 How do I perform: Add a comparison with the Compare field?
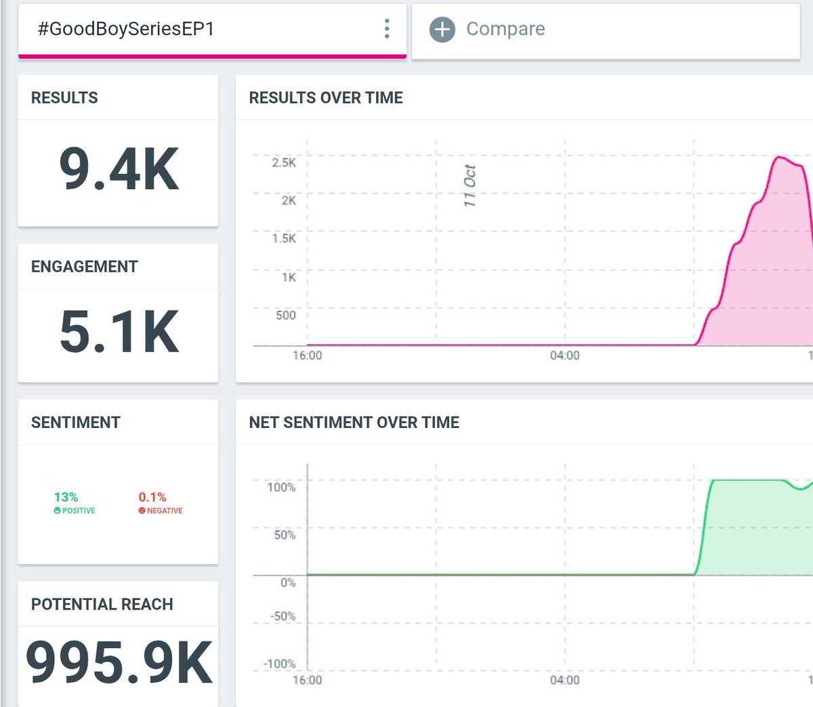click(x=606, y=31)
